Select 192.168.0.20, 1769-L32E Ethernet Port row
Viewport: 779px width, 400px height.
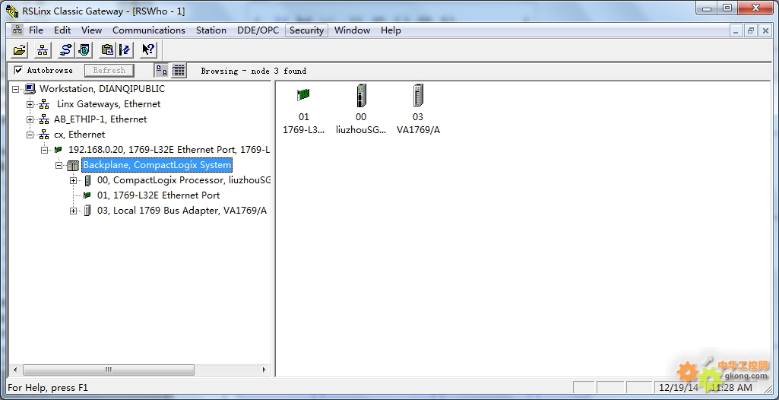pyautogui.click(x=169, y=150)
